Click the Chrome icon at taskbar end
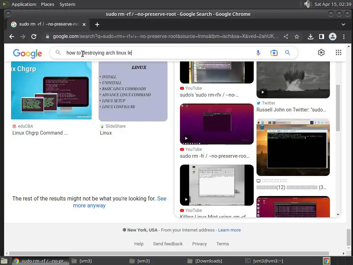This screenshot has width=353, height=265. pos(326,261)
